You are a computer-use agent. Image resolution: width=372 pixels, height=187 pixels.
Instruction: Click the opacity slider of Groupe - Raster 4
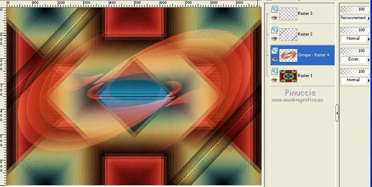point(355,51)
